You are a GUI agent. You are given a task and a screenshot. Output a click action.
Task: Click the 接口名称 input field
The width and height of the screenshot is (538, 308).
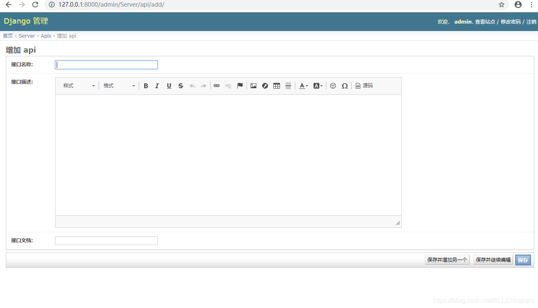106,65
